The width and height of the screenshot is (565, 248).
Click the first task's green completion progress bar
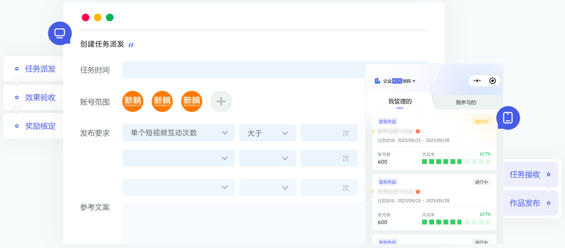coord(456,162)
